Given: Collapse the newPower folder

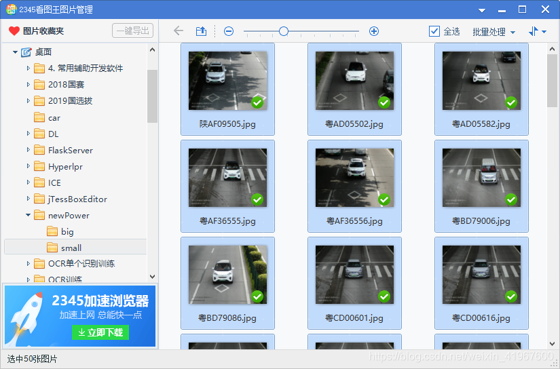Looking at the screenshot, I should tap(29, 215).
